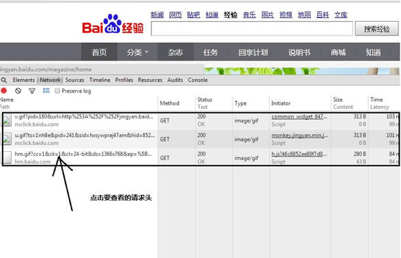Screen dimensions: 401x258
Task: Select the hm.gif?cc=1 request row
Action: [200, 157]
